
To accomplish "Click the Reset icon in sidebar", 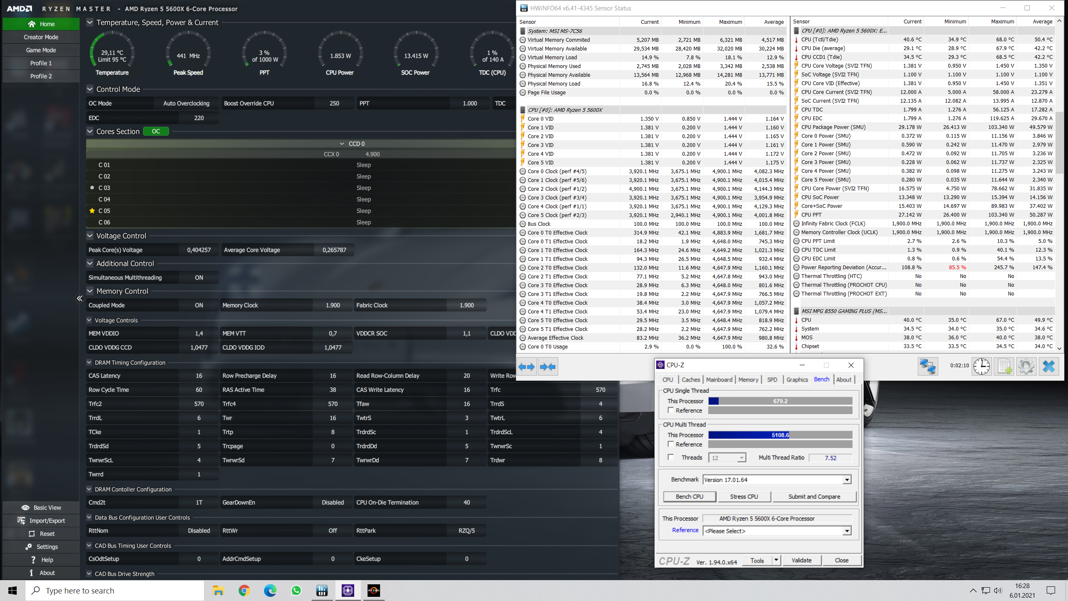I will (32, 534).
